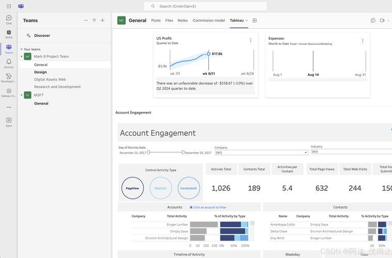Click the Activies Total value 1,026
The image size is (392, 258).
[x=221, y=188]
